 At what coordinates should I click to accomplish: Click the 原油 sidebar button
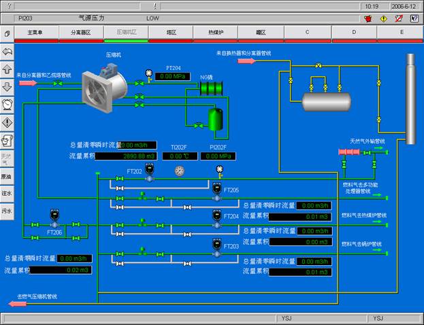(7, 176)
